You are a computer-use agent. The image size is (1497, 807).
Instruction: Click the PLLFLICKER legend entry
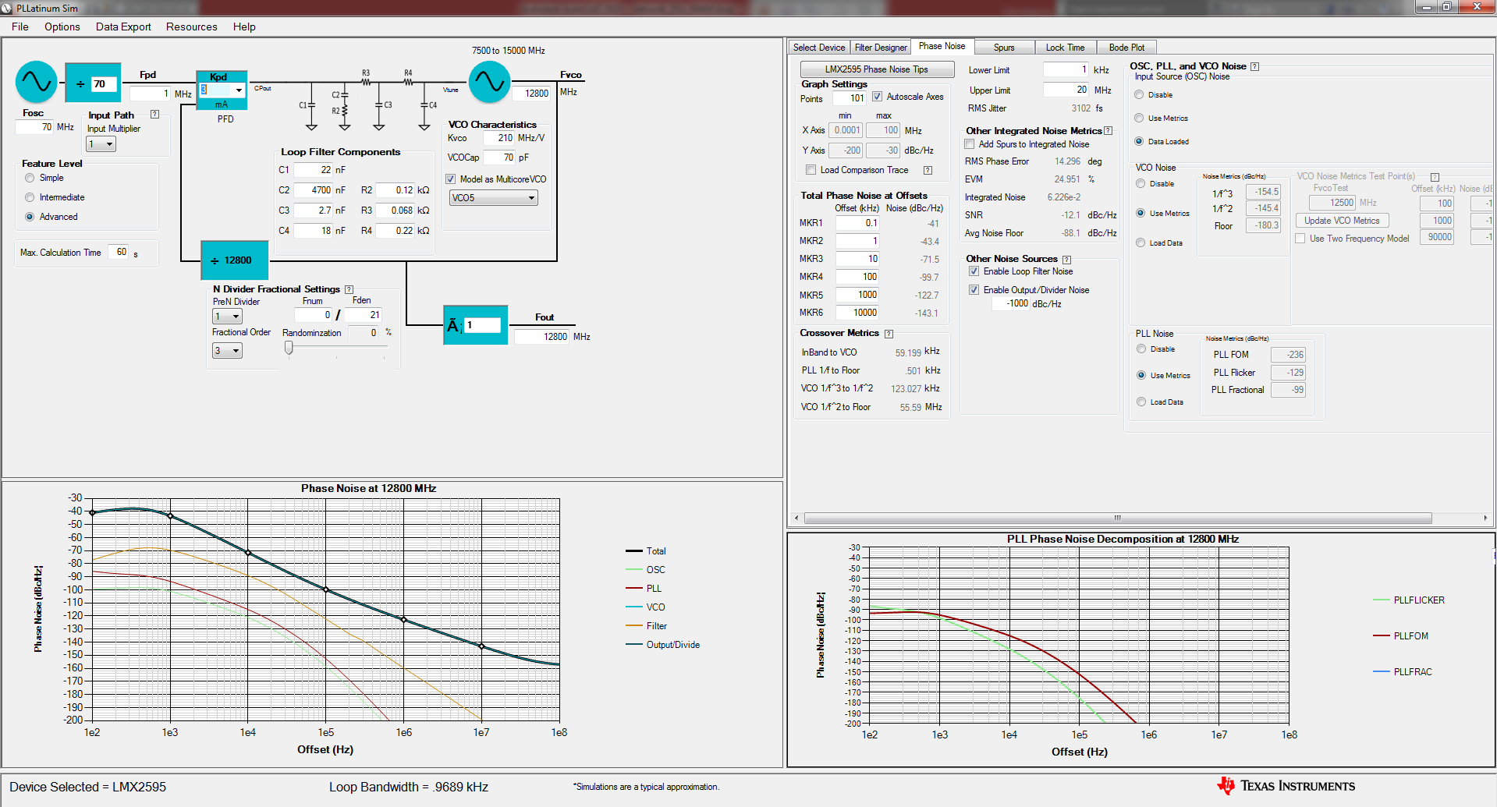pos(1409,600)
